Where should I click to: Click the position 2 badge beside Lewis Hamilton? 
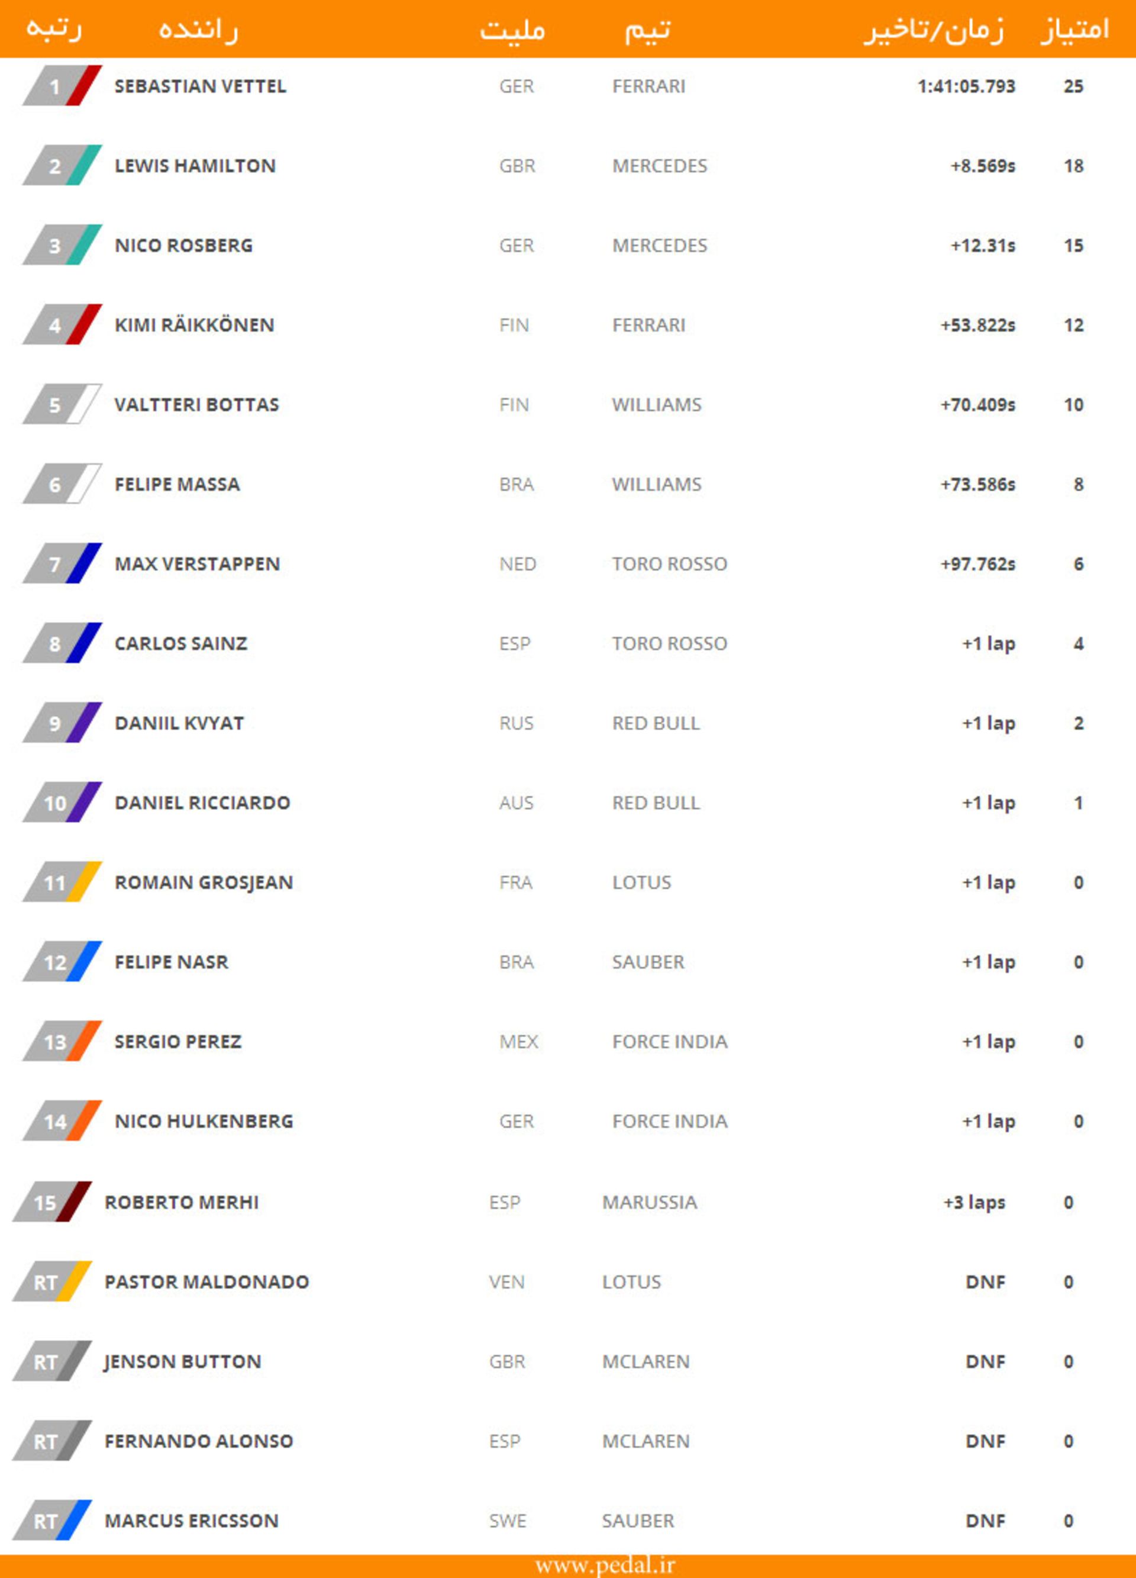(x=62, y=166)
